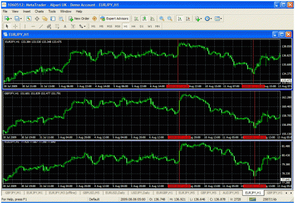Select the Text Label tool
The image size is (295, 203).
coord(73,26)
